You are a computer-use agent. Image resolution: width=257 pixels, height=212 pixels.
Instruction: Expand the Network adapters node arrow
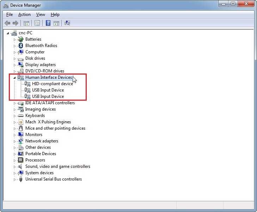click(14, 141)
